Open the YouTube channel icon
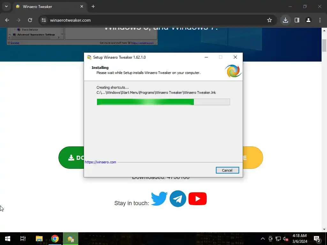The height and width of the screenshot is (245, 327). (197, 198)
